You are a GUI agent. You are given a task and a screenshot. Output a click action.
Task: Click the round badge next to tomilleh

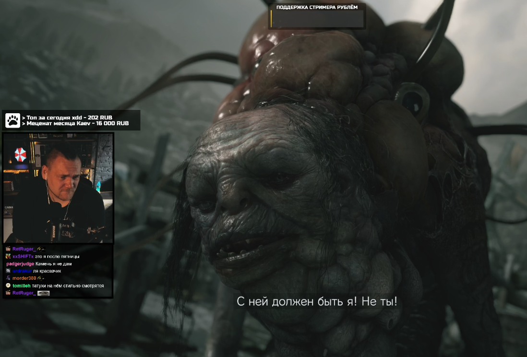[x=8, y=286]
